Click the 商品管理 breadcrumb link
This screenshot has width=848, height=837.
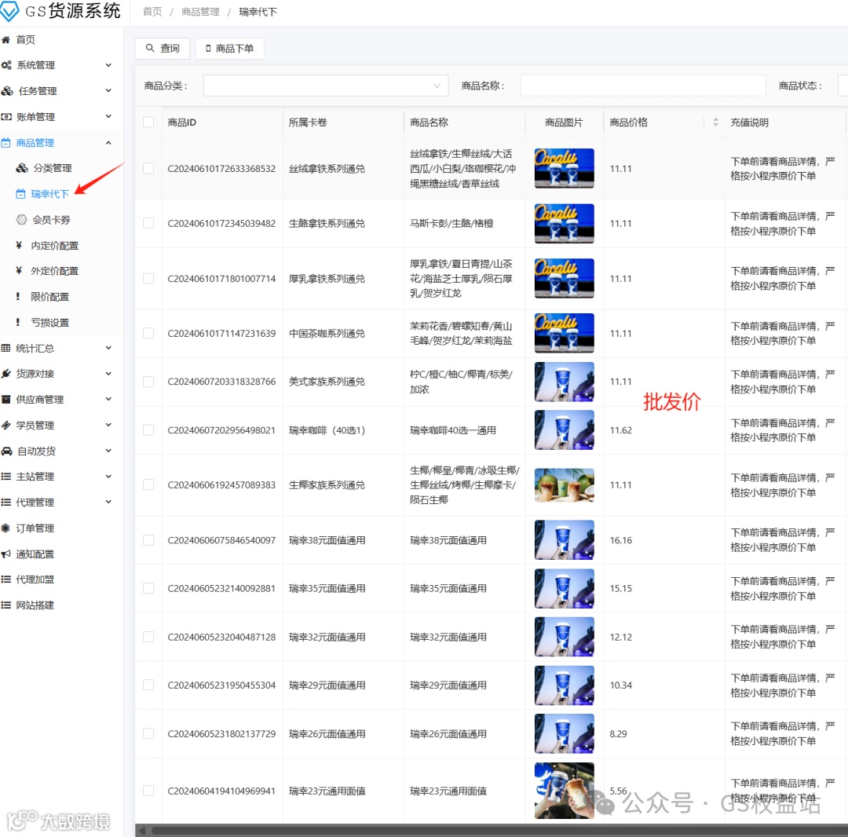pyautogui.click(x=200, y=12)
